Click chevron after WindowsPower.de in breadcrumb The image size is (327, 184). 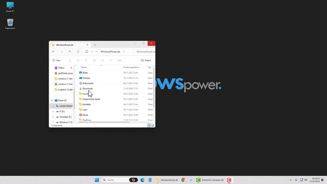tap(124, 52)
